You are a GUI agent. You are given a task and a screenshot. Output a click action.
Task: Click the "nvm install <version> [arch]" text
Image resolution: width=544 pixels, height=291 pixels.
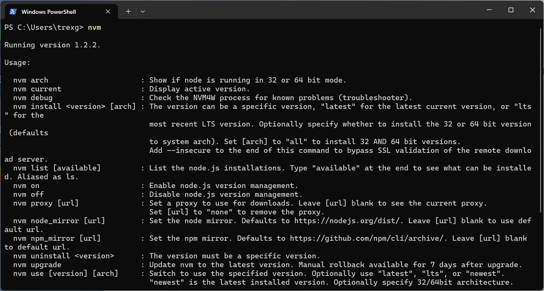pos(74,107)
